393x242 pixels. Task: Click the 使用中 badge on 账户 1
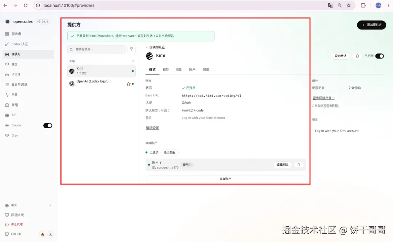[187, 165]
